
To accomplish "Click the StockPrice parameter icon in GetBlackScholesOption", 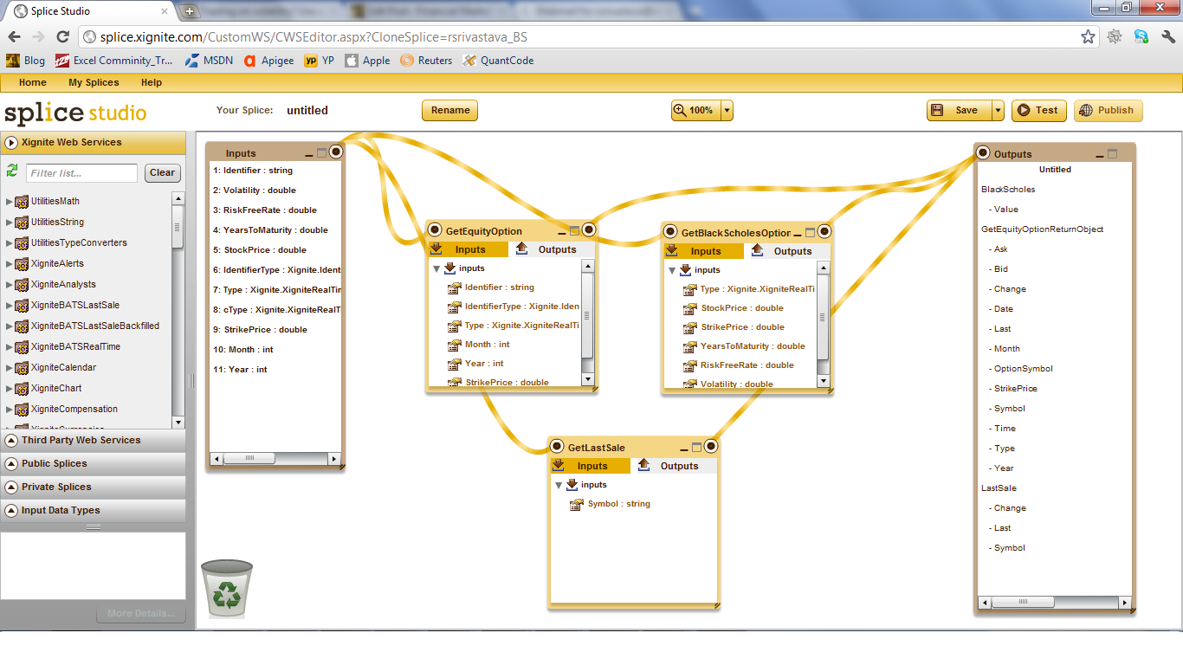I will [689, 308].
